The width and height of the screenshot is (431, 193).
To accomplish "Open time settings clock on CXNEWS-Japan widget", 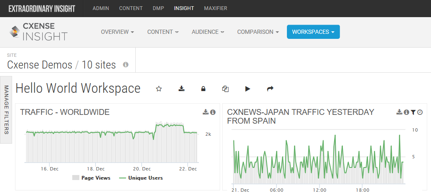I will (x=420, y=112).
